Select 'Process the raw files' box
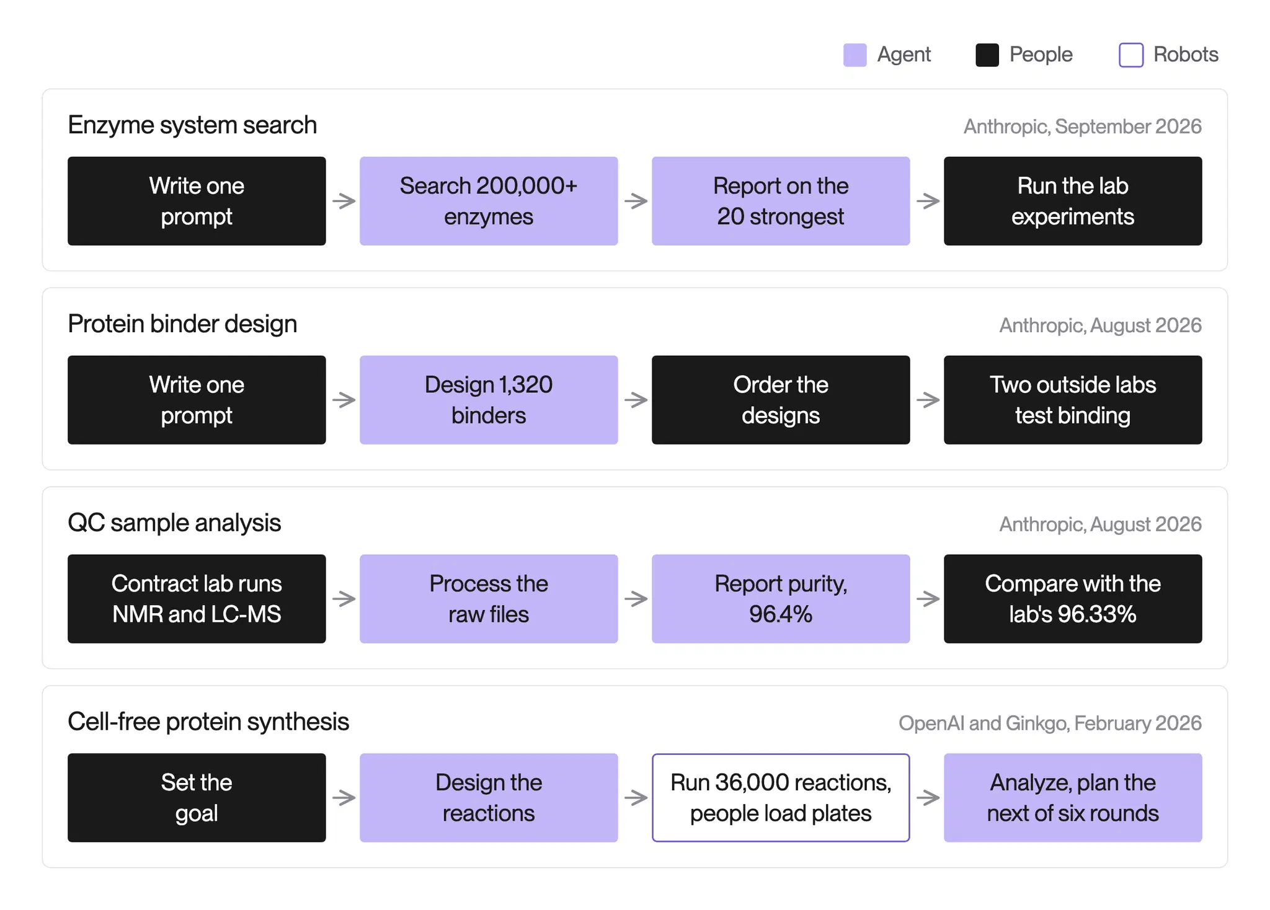The width and height of the screenshot is (1270, 910). click(x=489, y=599)
